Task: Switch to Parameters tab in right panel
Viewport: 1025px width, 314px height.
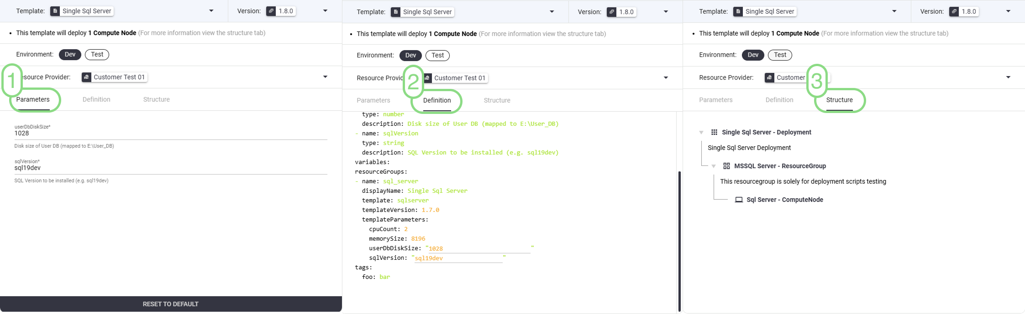Action: pos(715,100)
